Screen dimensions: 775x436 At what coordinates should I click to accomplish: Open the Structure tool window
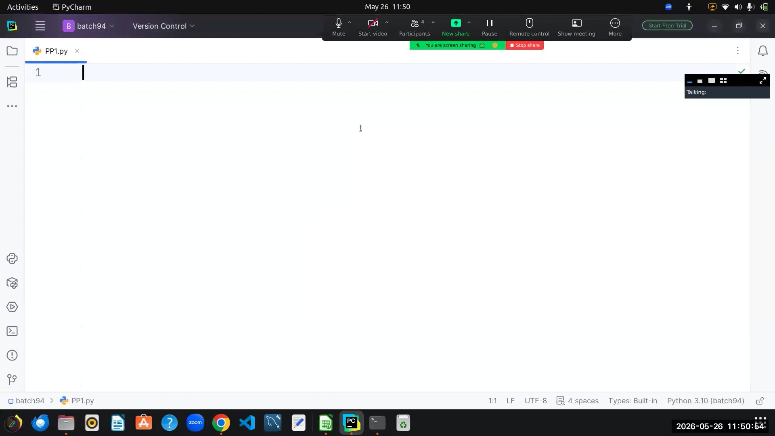coord(12,82)
